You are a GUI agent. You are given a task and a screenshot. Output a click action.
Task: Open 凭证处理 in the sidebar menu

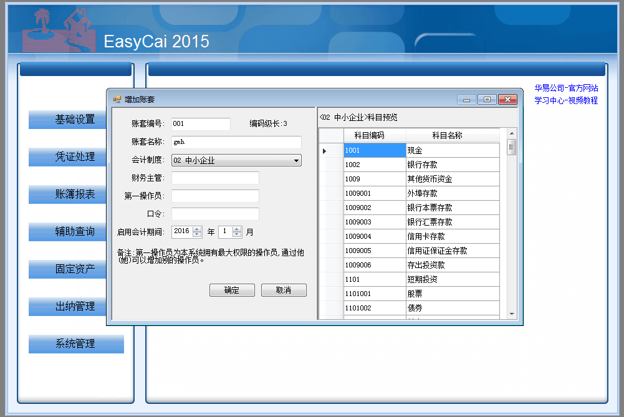[x=75, y=157]
